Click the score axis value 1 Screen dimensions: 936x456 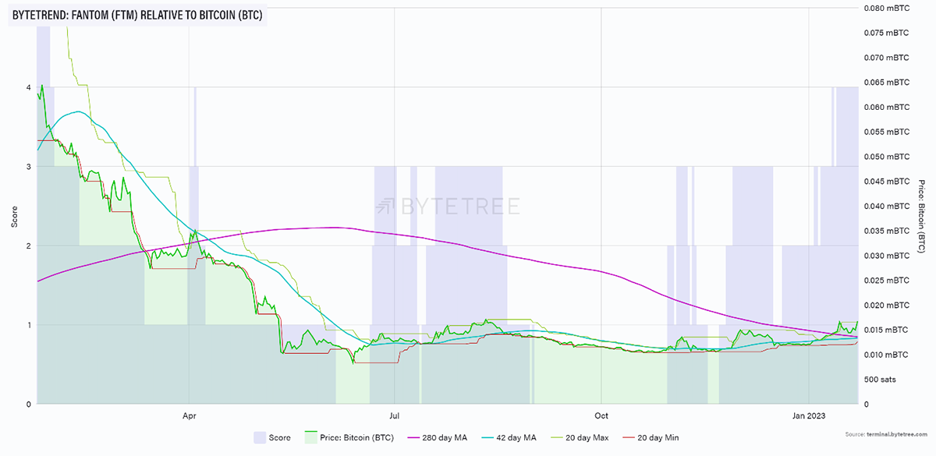[28, 325]
